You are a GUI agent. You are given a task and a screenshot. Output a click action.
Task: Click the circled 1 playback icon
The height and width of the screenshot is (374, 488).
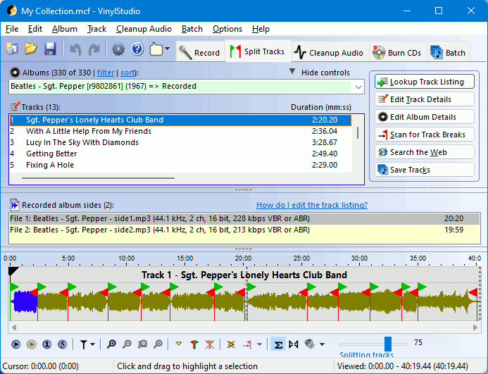pos(47,344)
